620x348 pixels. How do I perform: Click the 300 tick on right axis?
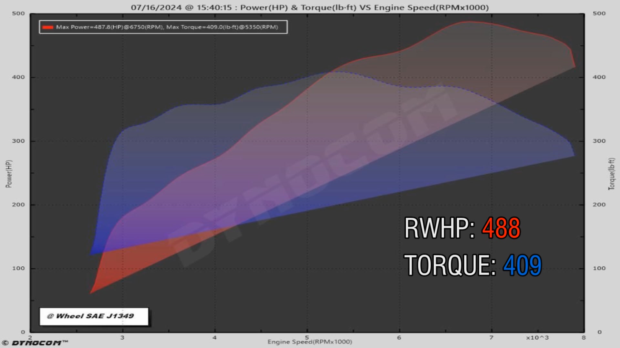(599, 141)
